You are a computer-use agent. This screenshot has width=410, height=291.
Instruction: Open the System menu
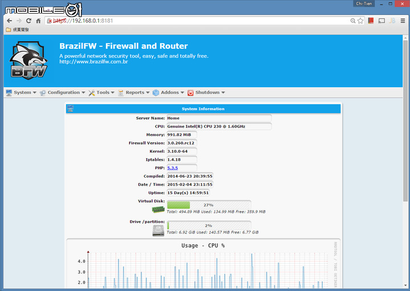pyautogui.click(x=21, y=93)
